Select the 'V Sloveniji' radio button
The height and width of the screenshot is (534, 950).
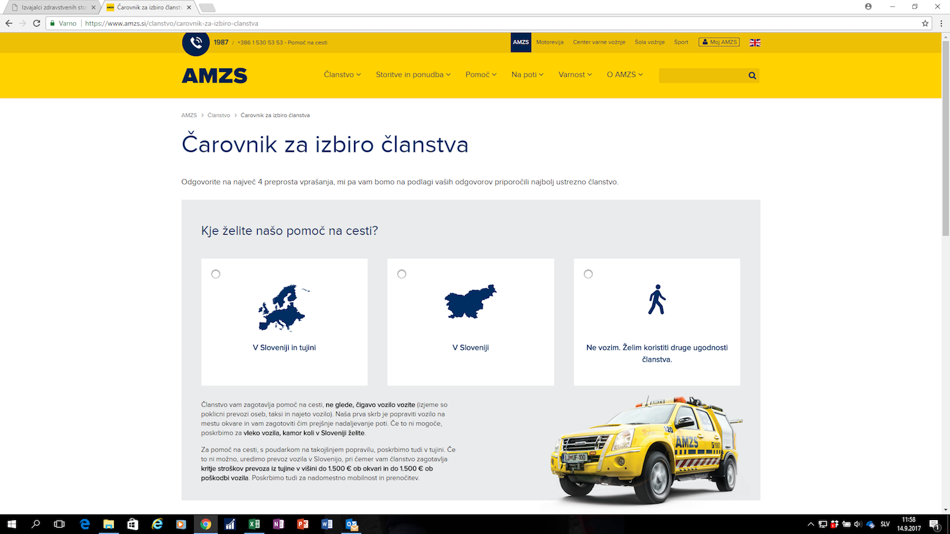(x=402, y=274)
